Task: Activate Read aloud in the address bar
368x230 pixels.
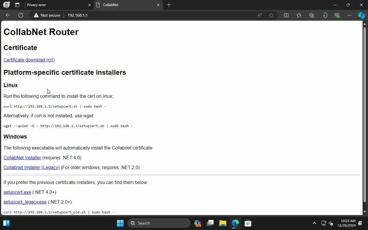Action: (x=260, y=15)
